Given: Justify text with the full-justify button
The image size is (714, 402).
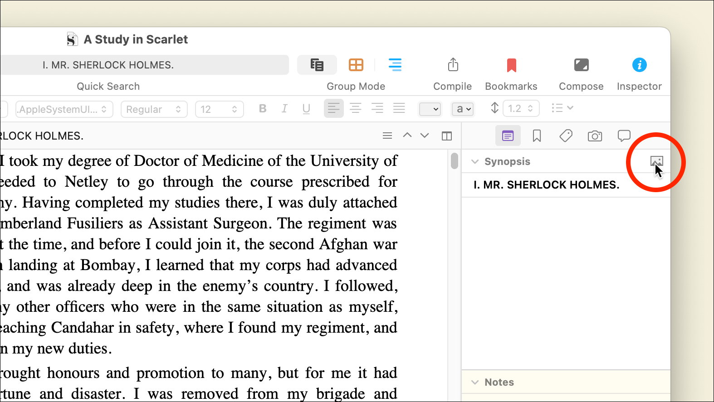Looking at the screenshot, I should point(399,108).
